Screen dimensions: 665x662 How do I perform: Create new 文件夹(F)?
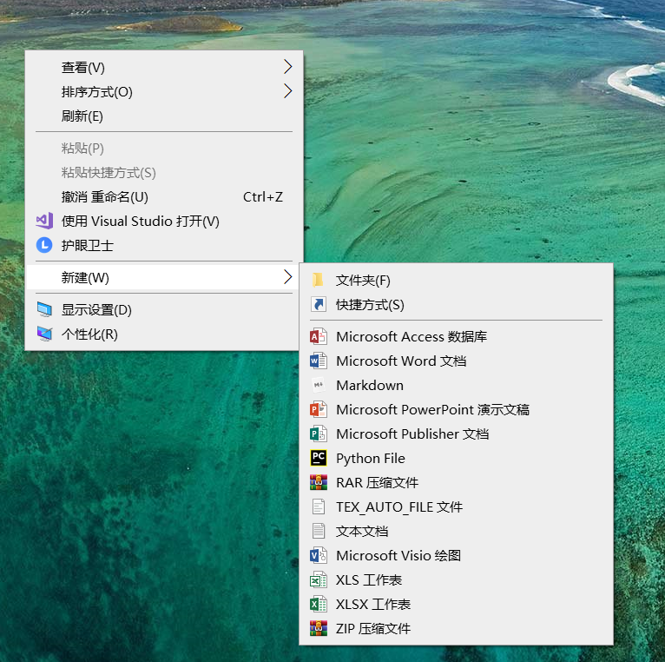point(456,280)
